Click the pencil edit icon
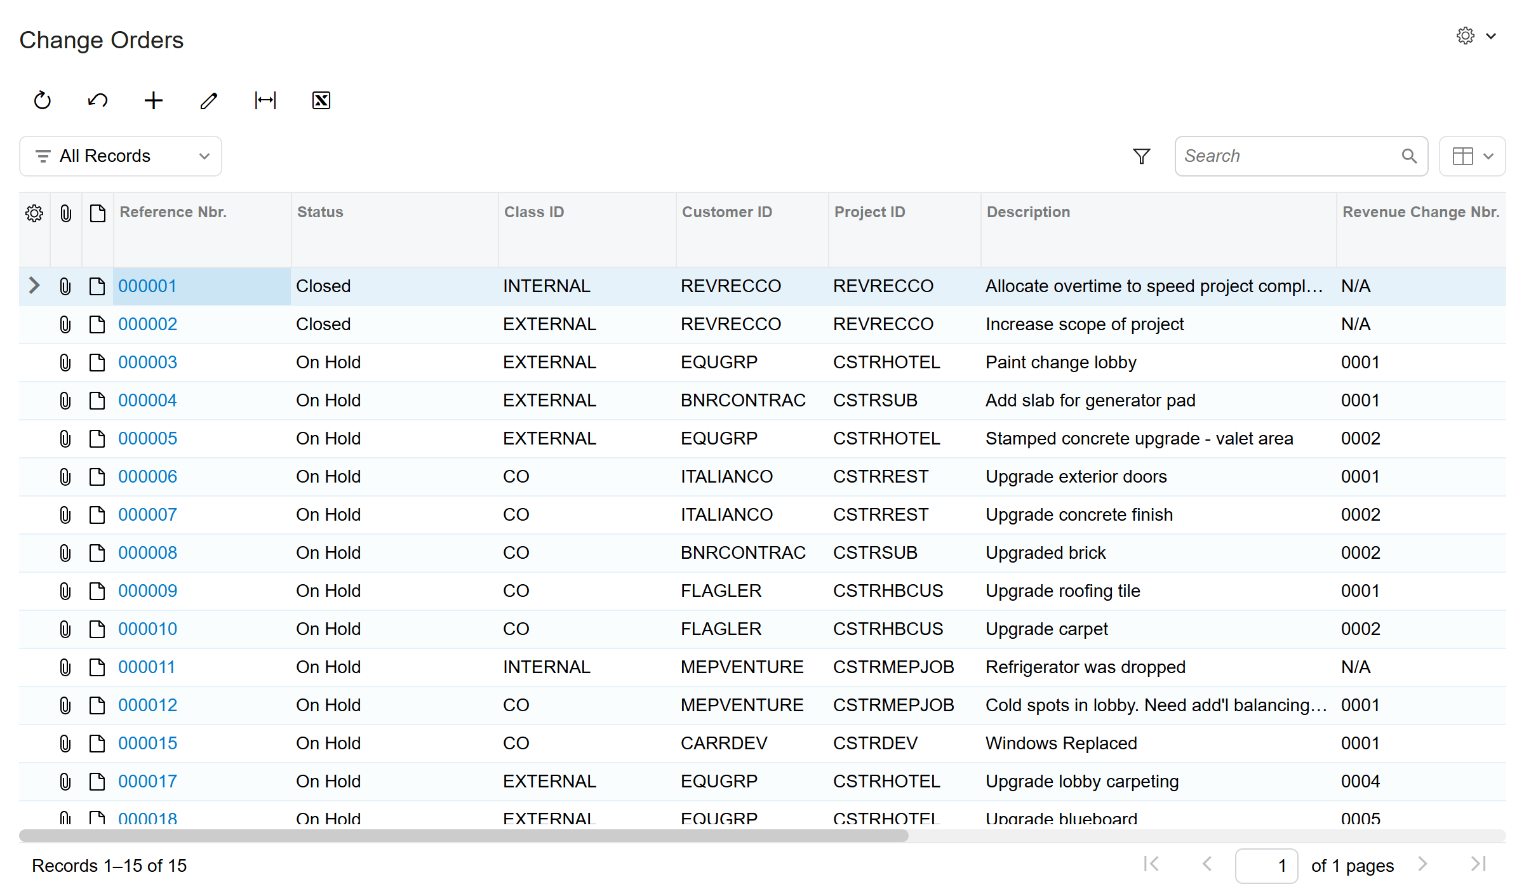 point(209,100)
